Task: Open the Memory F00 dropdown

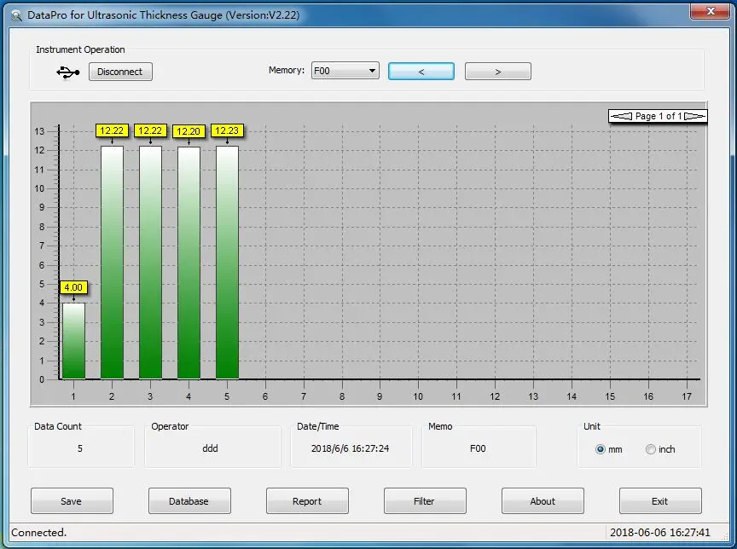Action: [345, 71]
